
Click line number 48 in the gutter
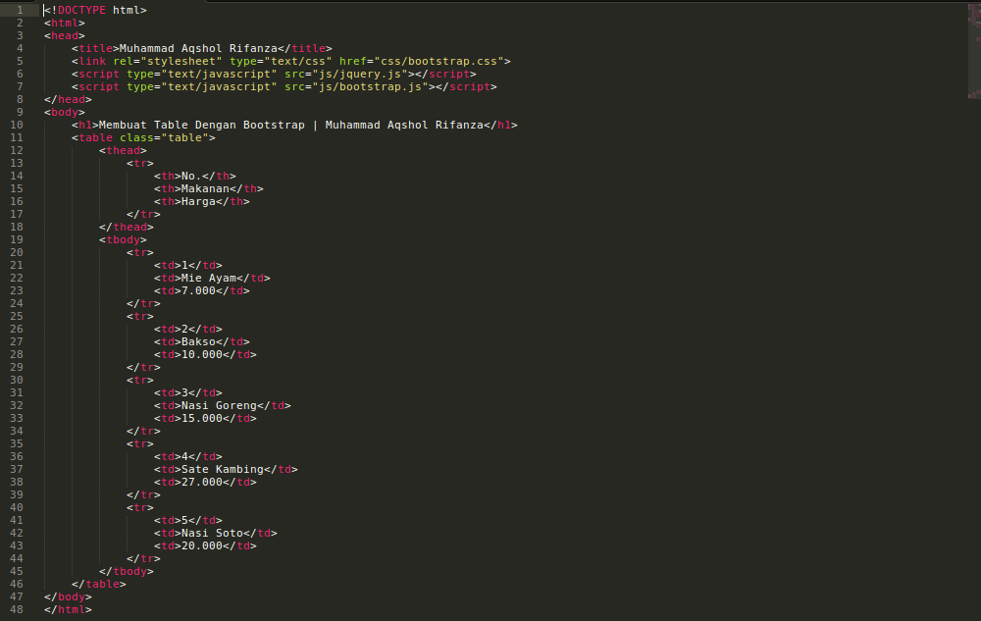pos(20,609)
